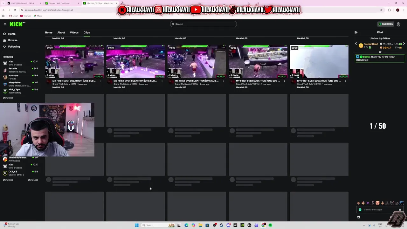Open the CCT_CS channel
This screenshot has height=229, width=407.
(x=20, y=173)
